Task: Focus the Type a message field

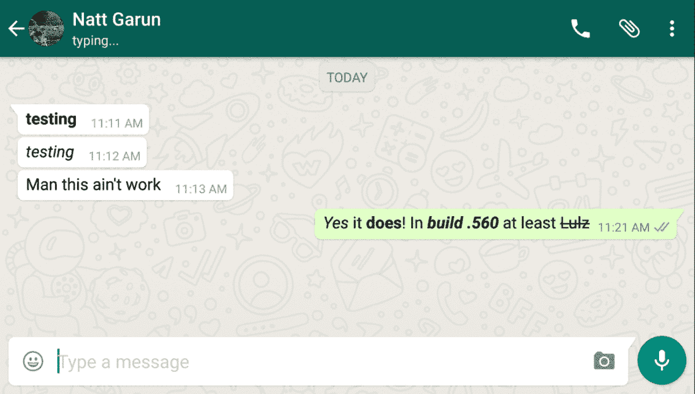Action: point(319,362)
